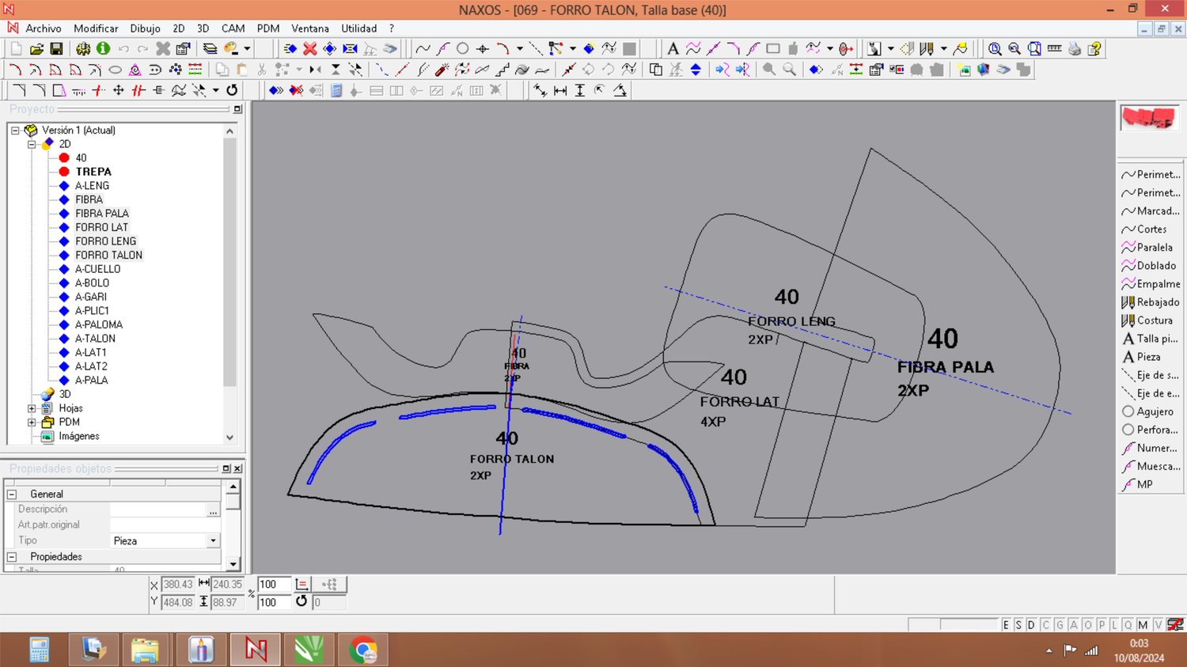Click the ruler measure icon

pyautogui.click(x=1054, y=49)
